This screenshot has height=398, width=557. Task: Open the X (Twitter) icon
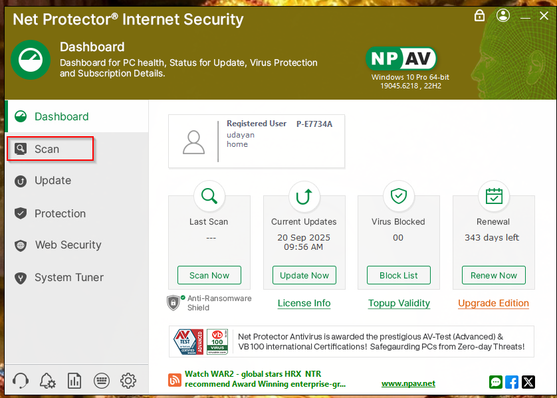(x=528, y=382)
